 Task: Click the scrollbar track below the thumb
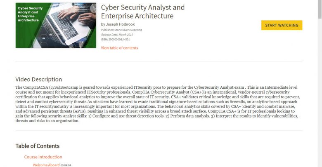click(320, 92)
